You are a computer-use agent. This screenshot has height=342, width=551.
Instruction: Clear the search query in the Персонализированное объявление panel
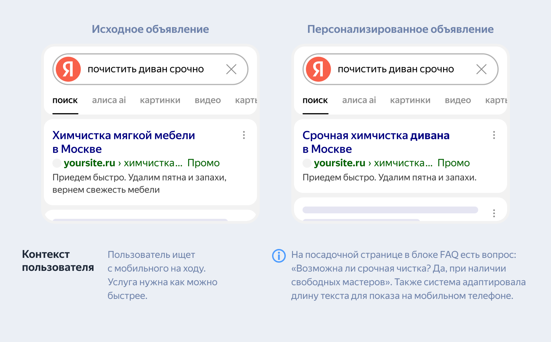click(x=481, y=69)
